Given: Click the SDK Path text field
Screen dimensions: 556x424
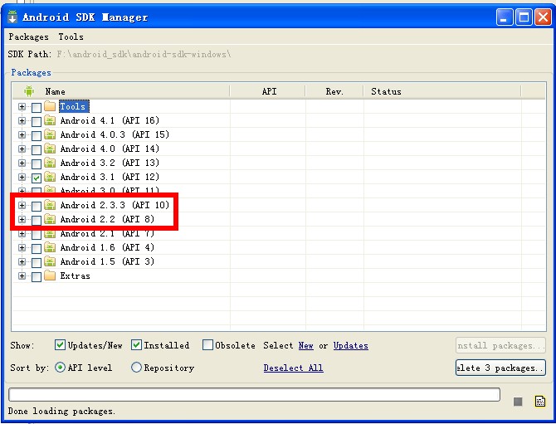Looking at the screenshot, I should (144, 54).
